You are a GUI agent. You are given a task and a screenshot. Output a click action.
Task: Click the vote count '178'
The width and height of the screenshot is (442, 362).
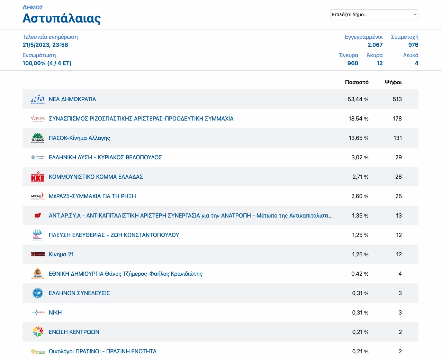click(x=397, y=118)
